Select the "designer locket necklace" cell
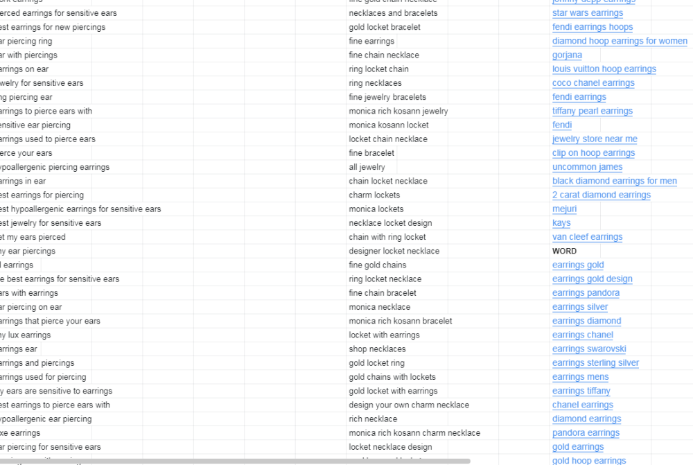693x465 pixels. 394,251
